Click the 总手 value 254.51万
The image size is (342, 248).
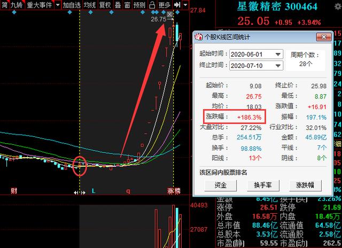(x=249, y=137)
